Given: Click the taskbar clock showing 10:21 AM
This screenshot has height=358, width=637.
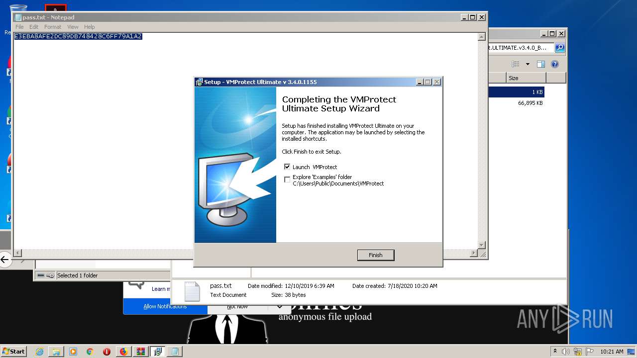Looking at the screenshot, I should (x=612, y=352).
